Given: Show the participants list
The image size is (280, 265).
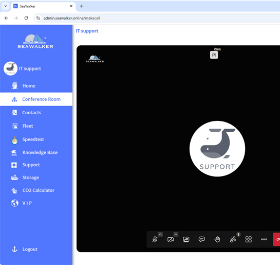Looking at the screenshot, I should coord(233,239).
